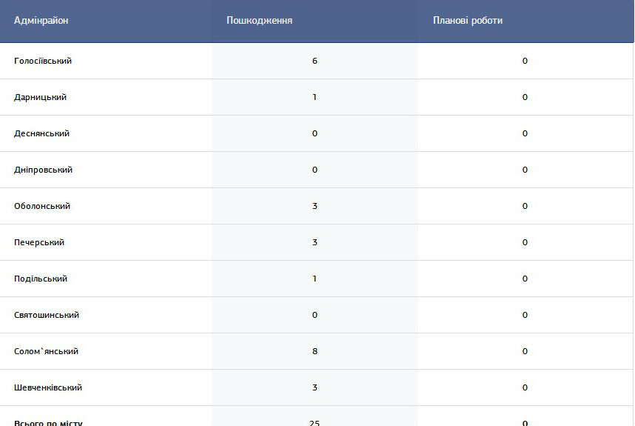
Task: Select the Дніпровський district name
Action: (x=43, y=170)
